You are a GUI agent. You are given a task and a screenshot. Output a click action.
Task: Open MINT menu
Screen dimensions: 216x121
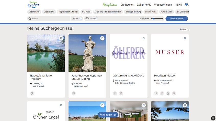coord(179,5)
